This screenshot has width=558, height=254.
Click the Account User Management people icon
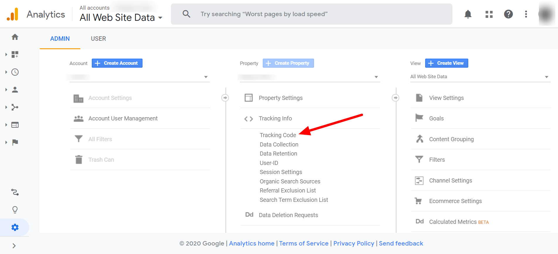tap(79, 119)
